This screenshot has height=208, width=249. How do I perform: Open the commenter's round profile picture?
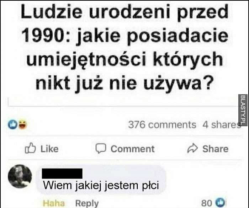pos(20,176)
